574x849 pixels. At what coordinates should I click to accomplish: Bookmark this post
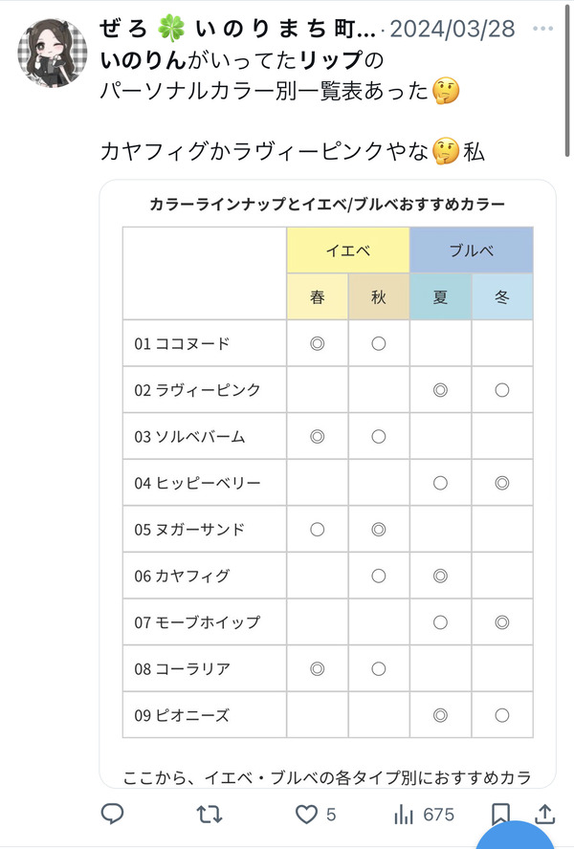499,814
